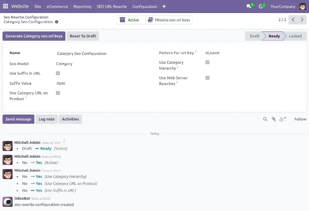This screenshot has width=309, height=211.
Task: Click the OdooBot author name
Action: pyautogui.click(x=22, y=198)
